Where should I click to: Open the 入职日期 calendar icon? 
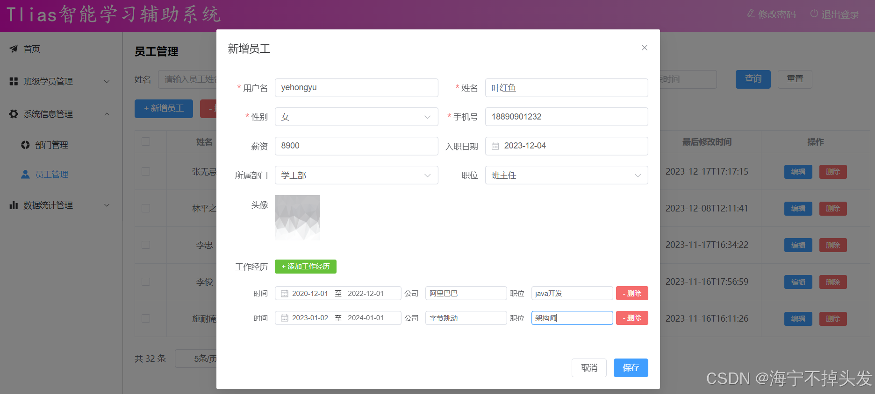495,146
